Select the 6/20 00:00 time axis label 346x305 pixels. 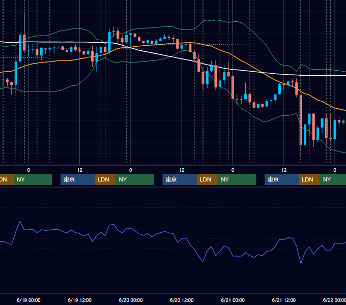[x=131, y=300]
